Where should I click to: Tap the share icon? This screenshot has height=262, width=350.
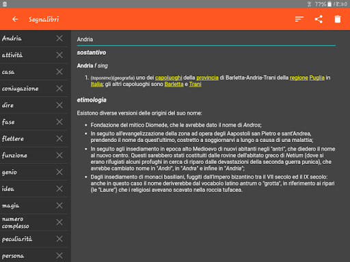pyautogui.click(x=319, y=19)
